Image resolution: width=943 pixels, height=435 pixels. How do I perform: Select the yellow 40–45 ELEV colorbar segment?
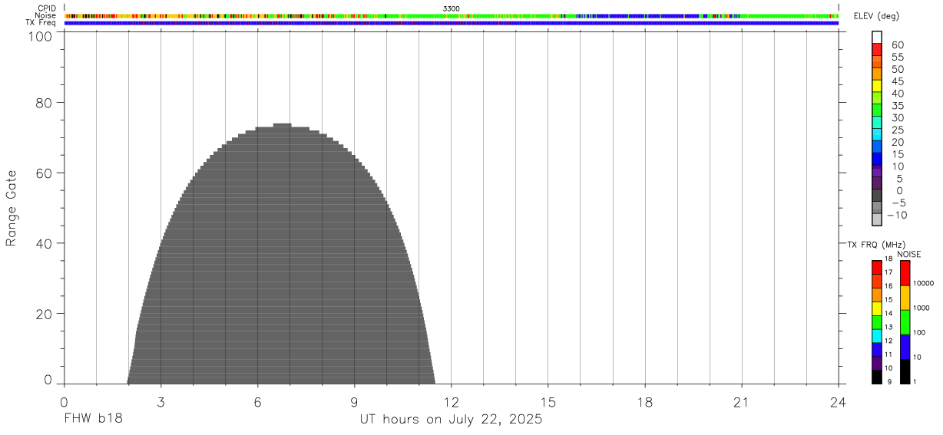tap(877, 85)
